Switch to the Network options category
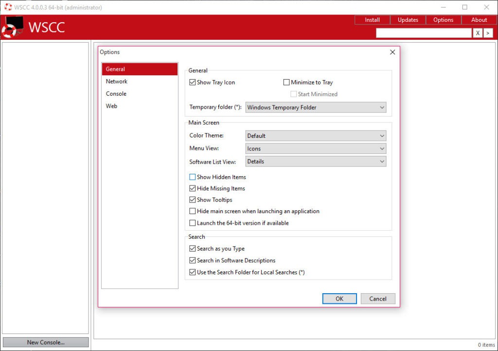498x351 pixels. 140,82
